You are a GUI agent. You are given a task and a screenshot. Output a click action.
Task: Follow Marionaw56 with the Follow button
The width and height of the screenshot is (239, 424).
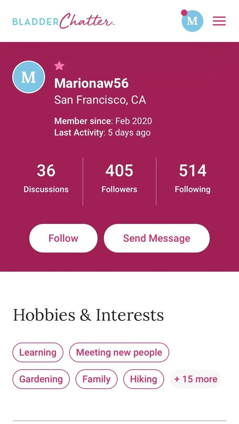(x=63, y=238)
